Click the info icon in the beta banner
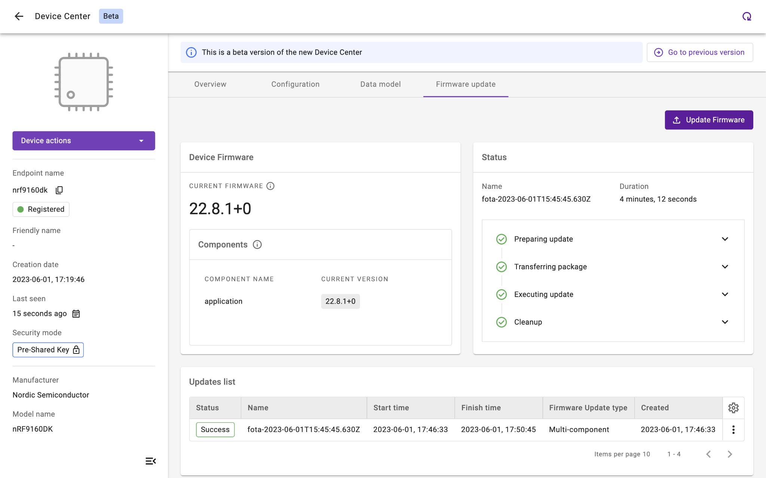 (191, 52)
